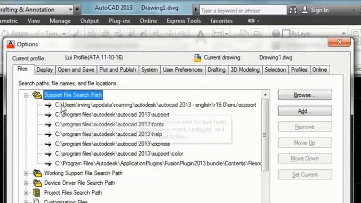Click the Sign In user icon

(x=305, y=10)
